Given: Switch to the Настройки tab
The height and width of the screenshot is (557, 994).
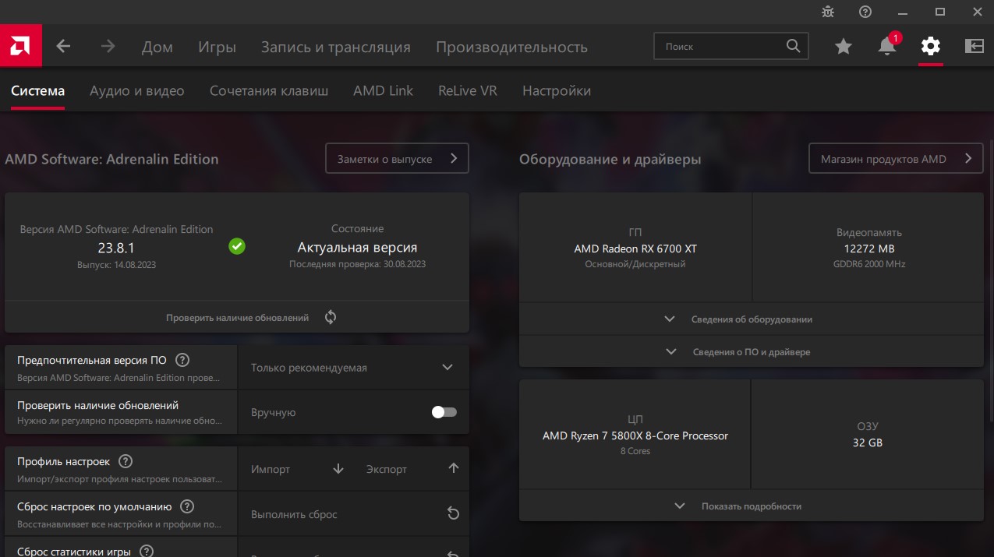Looking at the screenshot, I should (x=557, y=90).
